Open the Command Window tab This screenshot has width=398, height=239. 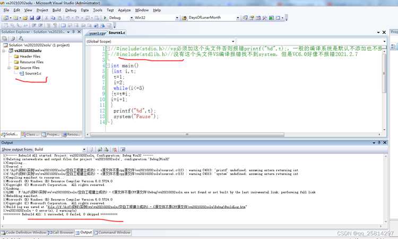point(112,232)
